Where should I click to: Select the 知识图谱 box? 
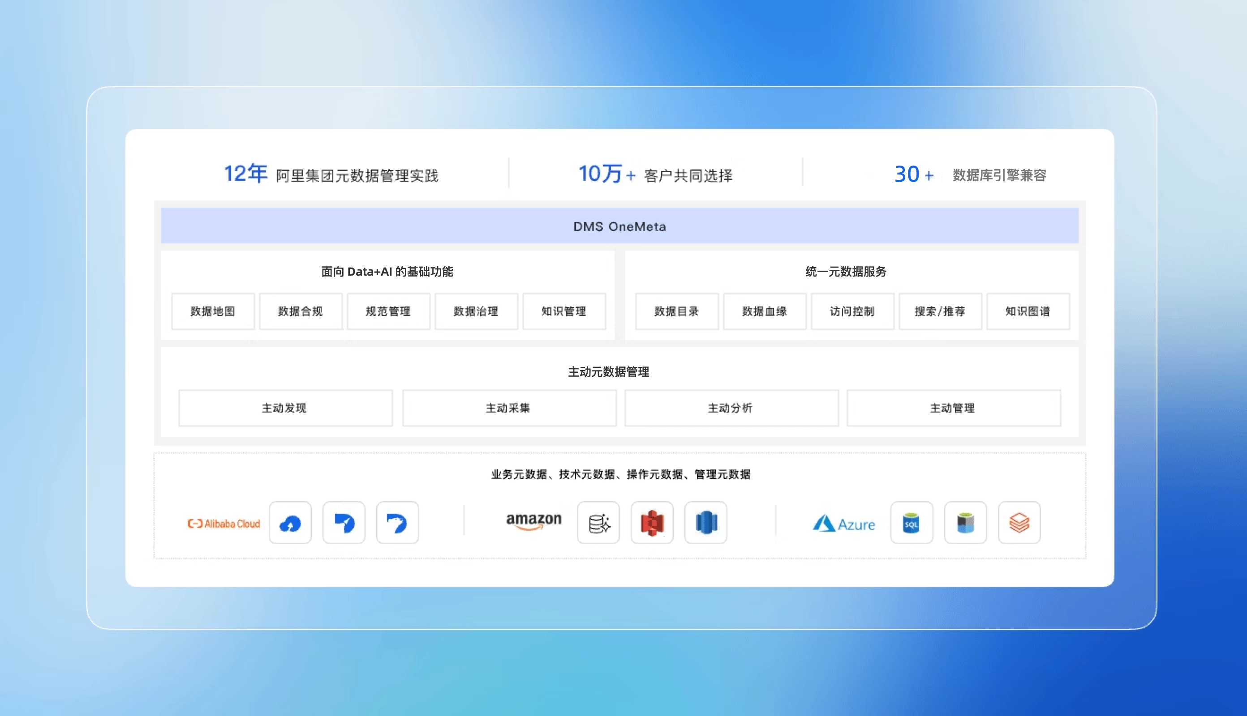coord(1028,311)
